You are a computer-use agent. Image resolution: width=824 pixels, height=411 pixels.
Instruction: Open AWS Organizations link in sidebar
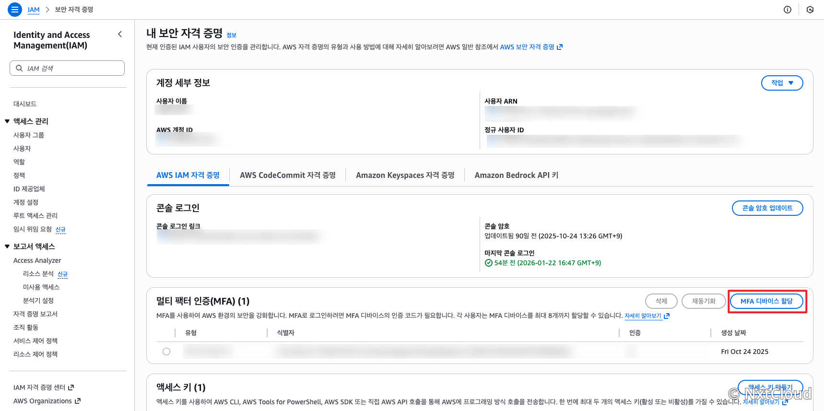pyautogui.click(x=43, y=401)
